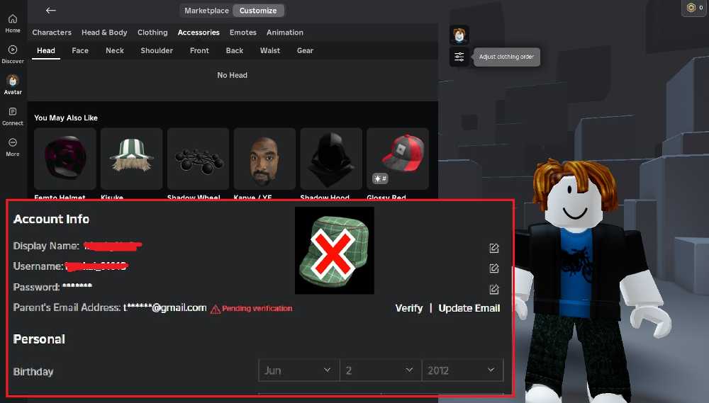Select the Shadow Wheel item thumbnail
709x403 pixels.
[198, 159]
